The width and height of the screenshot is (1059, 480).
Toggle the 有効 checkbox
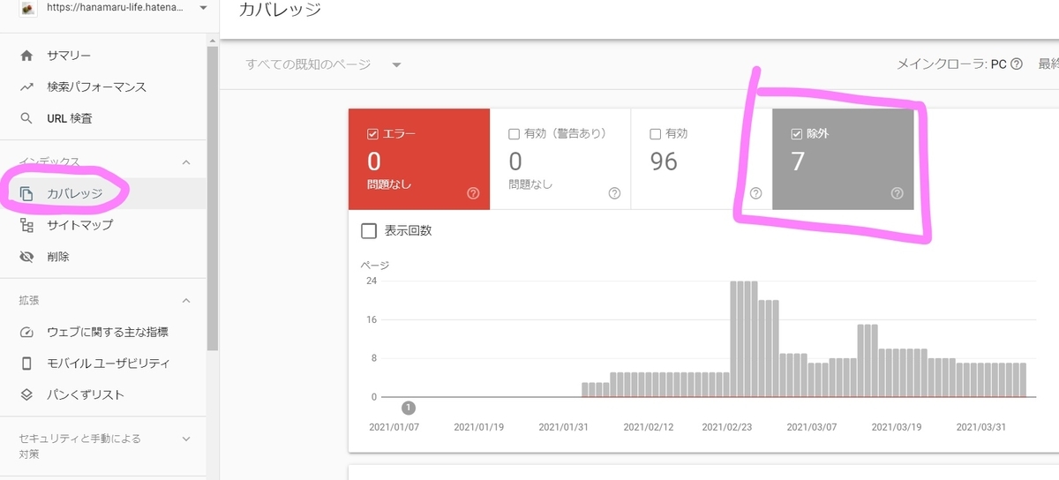tap(655, 134)
